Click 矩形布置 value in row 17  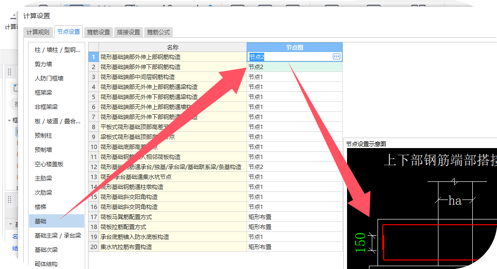tap(295, 217)
